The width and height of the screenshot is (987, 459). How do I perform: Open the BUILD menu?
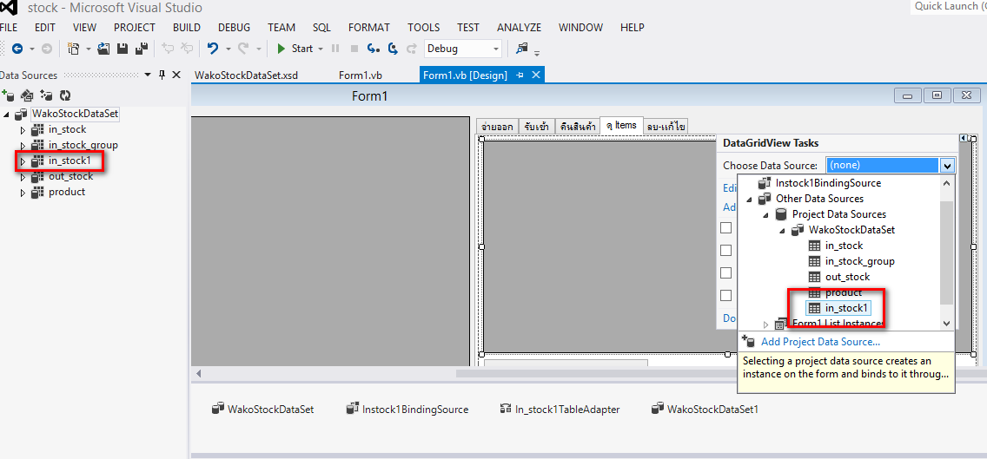click(x=186, y=28)
